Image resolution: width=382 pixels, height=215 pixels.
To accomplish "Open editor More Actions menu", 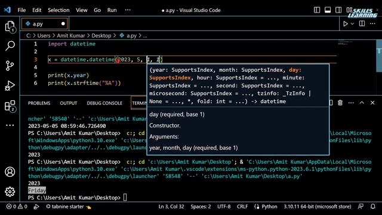I will pyautogui.click(x=372, y=24).
